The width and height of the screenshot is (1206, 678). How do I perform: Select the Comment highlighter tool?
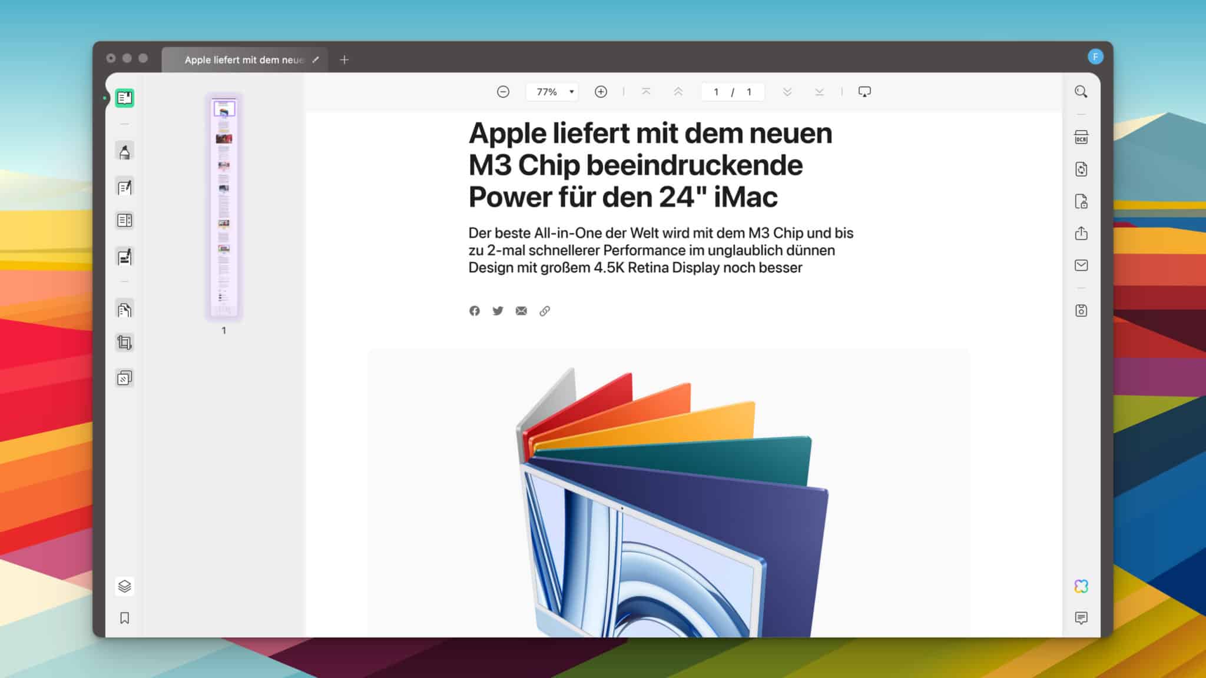(x=124, y=152)
